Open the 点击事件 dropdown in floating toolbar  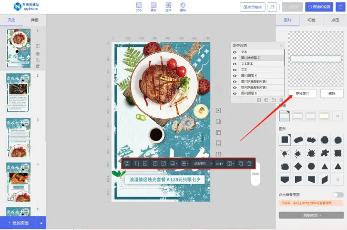pos(202,164)
